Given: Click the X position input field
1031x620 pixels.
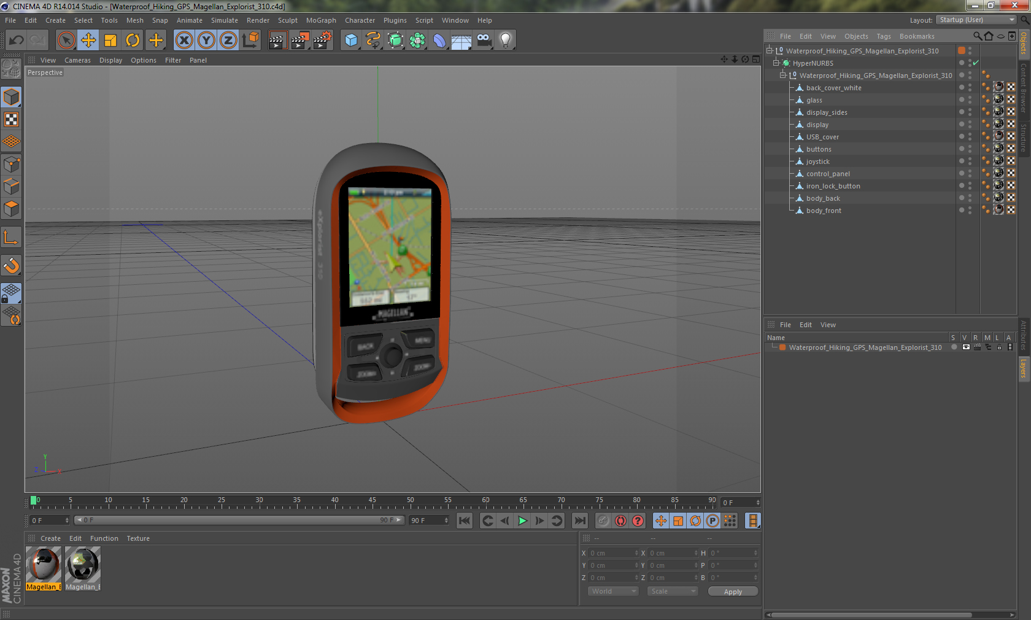Looking at the screenshot, I should (x=613, y=553).
